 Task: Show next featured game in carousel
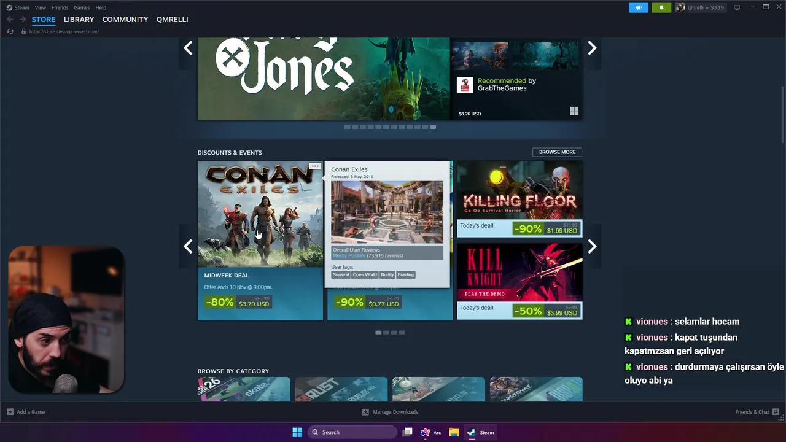coord(592,48)
